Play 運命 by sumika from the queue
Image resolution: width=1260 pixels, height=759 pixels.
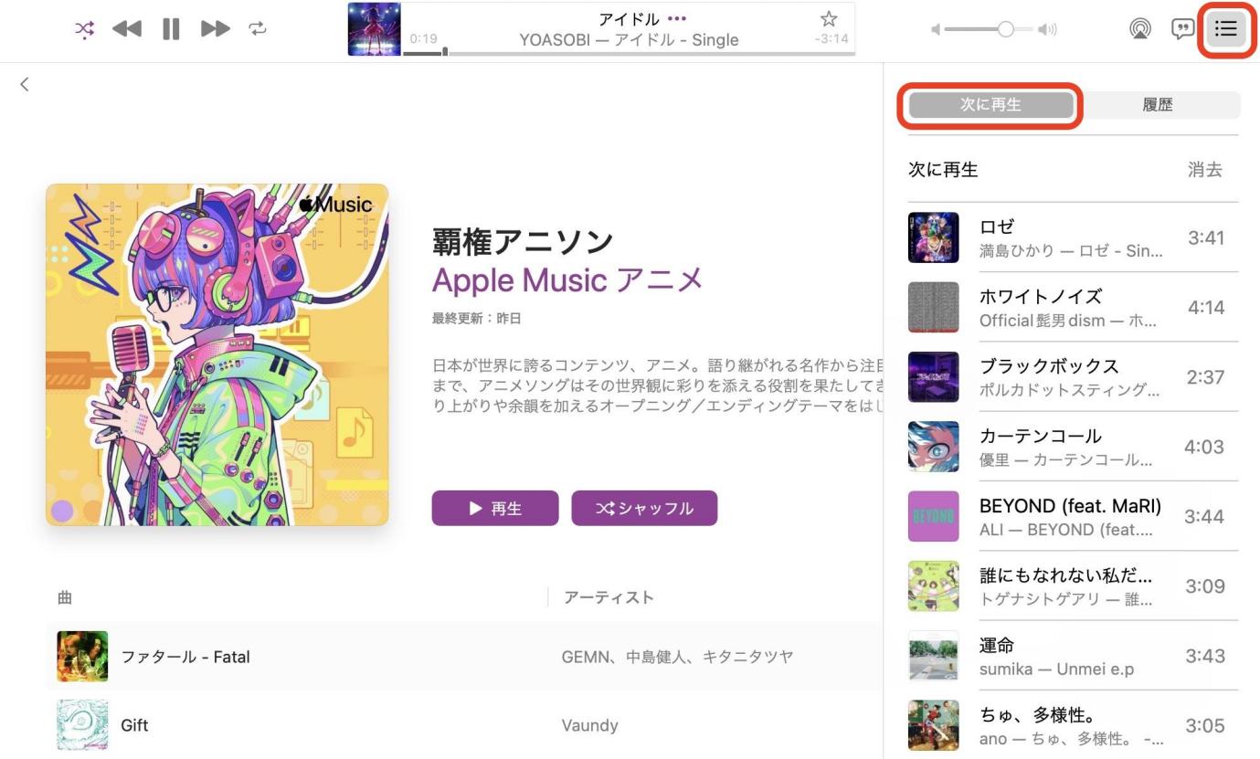1074,656
